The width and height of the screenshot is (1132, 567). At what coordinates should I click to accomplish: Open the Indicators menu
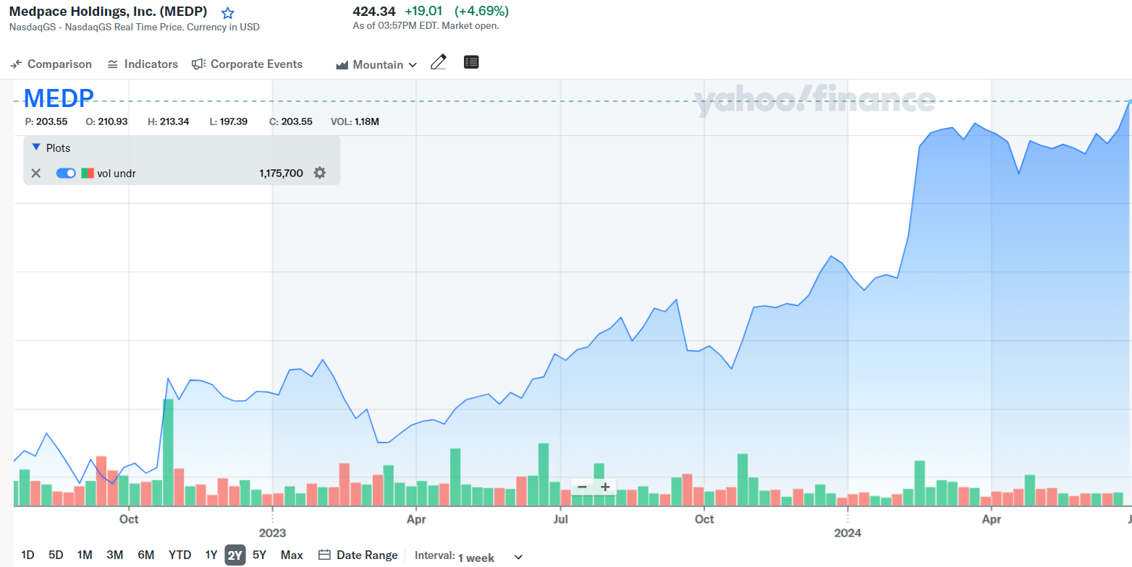tap(143, 64)
